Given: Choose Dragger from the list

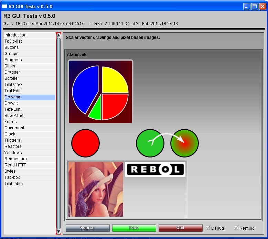Looking at the screenshot, I should [x=30, y=72].
